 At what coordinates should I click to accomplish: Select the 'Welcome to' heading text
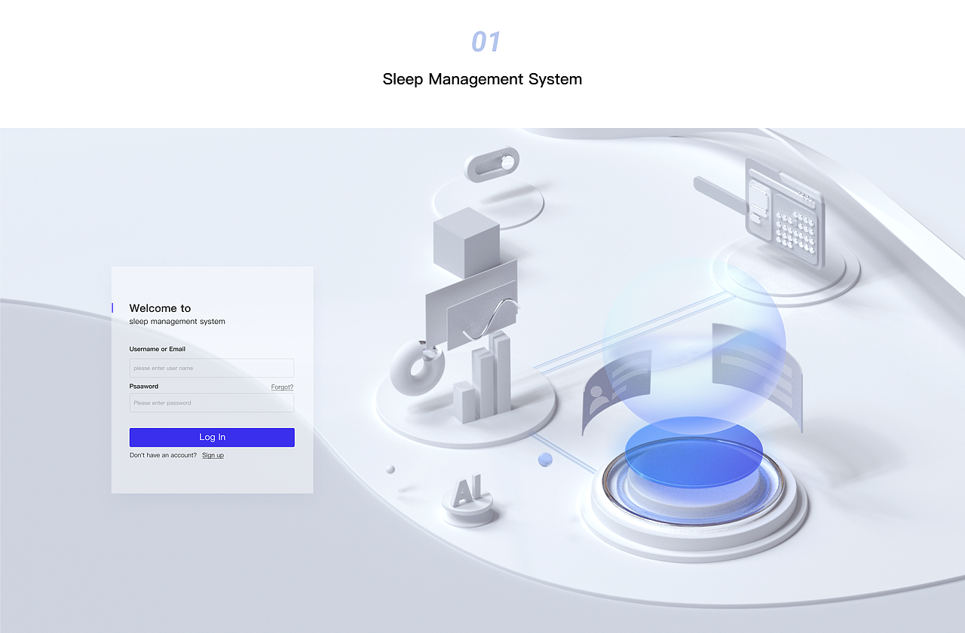(x=160, y=308)
